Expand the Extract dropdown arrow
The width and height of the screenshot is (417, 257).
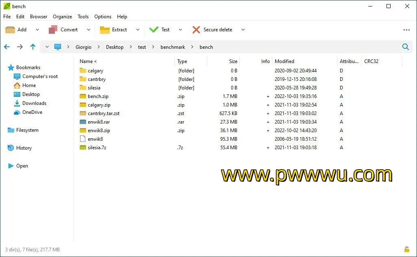pos(137,30)
